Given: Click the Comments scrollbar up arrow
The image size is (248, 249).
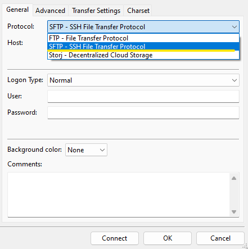Looking at the screenshot, I should [234, 178].
